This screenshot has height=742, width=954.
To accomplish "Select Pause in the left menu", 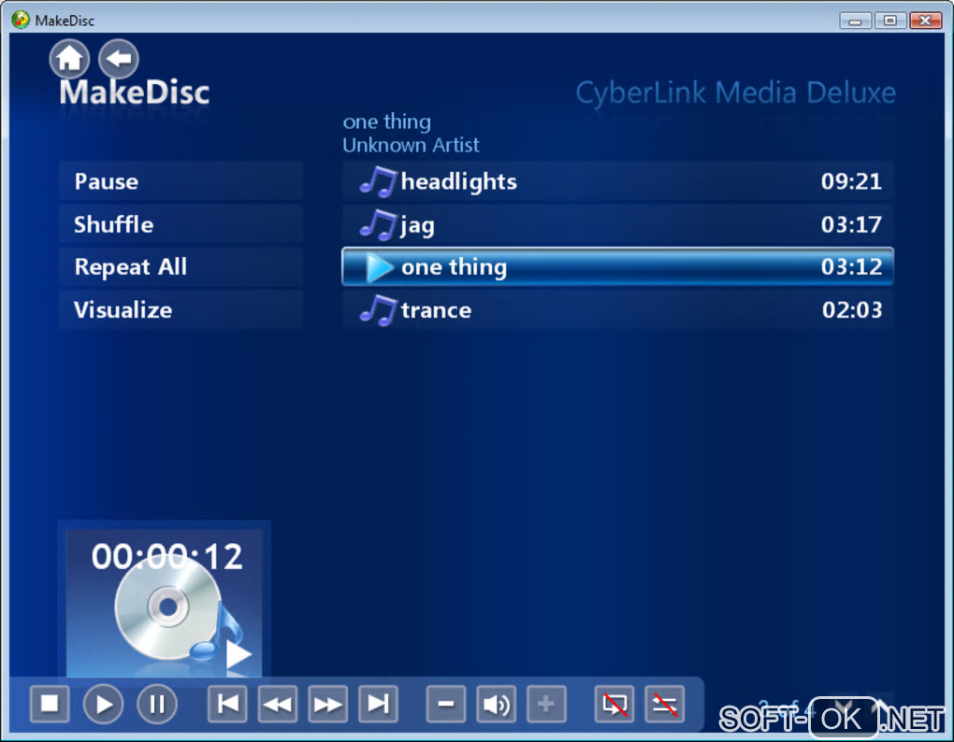I will 181,181.
